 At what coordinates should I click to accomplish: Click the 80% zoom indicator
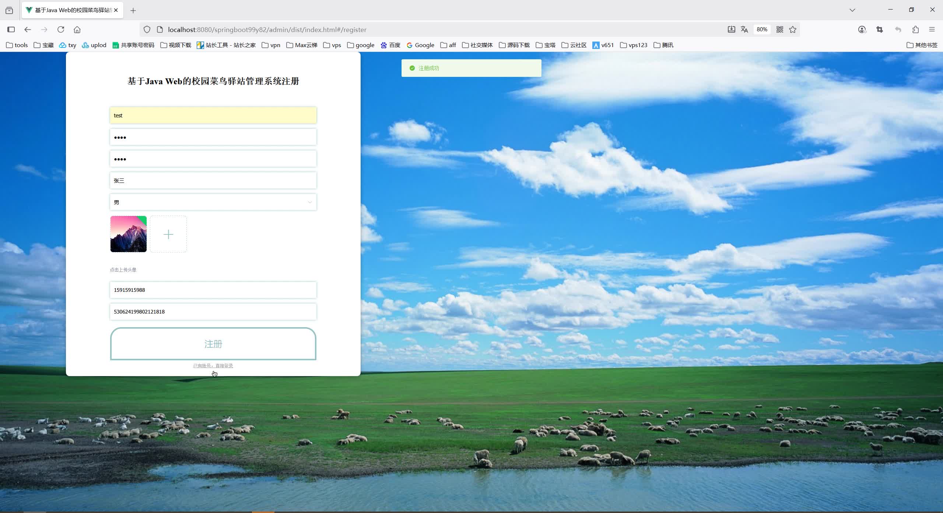pyautogui.click(x=761, y=29)
